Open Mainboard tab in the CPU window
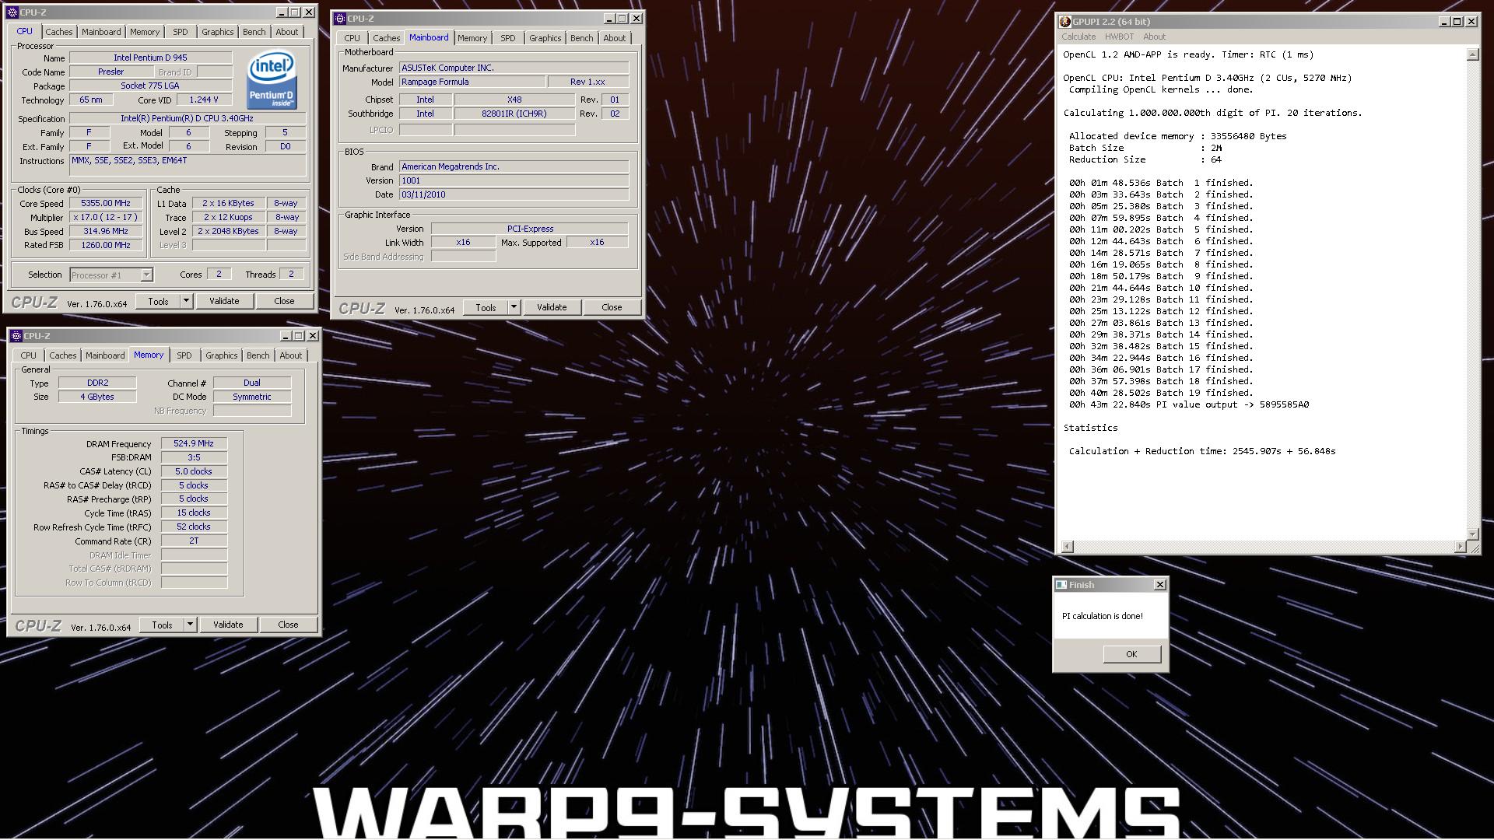 click(101, 32)
